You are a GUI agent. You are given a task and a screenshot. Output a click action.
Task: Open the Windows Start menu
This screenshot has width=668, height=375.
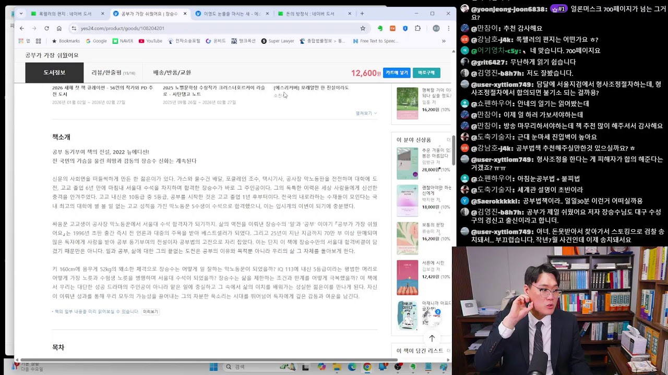(x=213, y=367)
